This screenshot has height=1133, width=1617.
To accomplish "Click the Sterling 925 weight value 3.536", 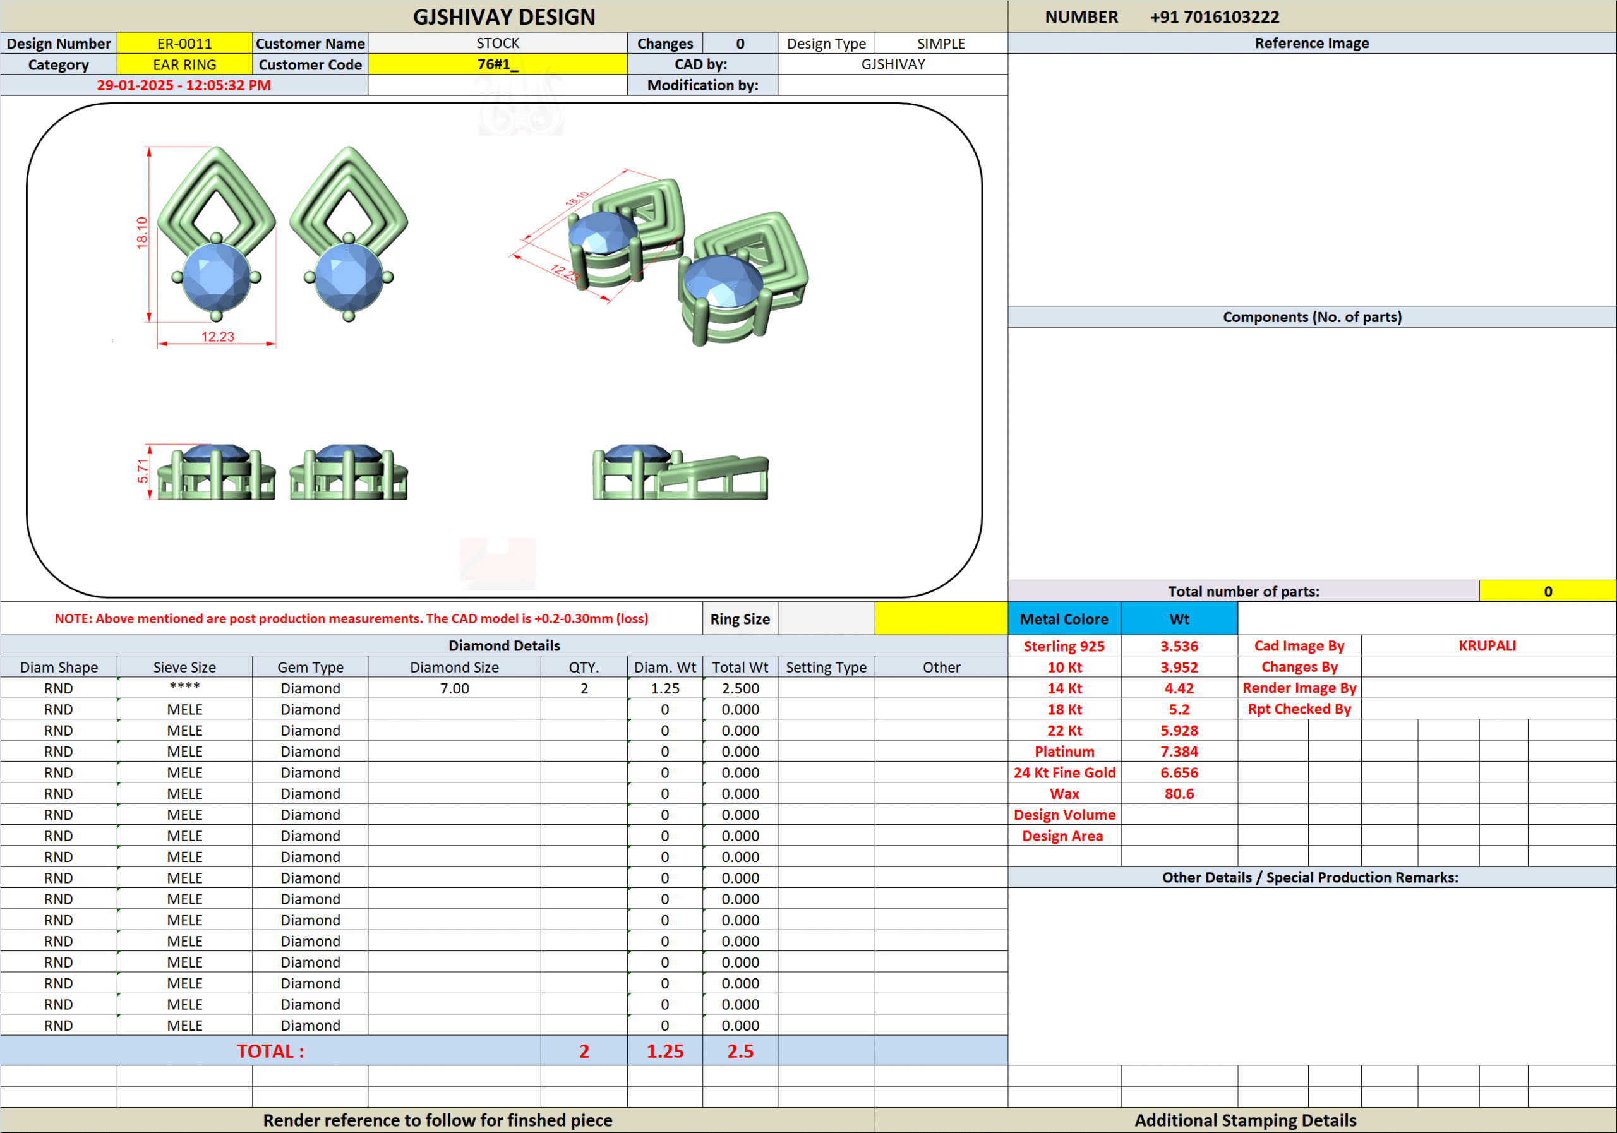I will click(x=1179, y=645).
